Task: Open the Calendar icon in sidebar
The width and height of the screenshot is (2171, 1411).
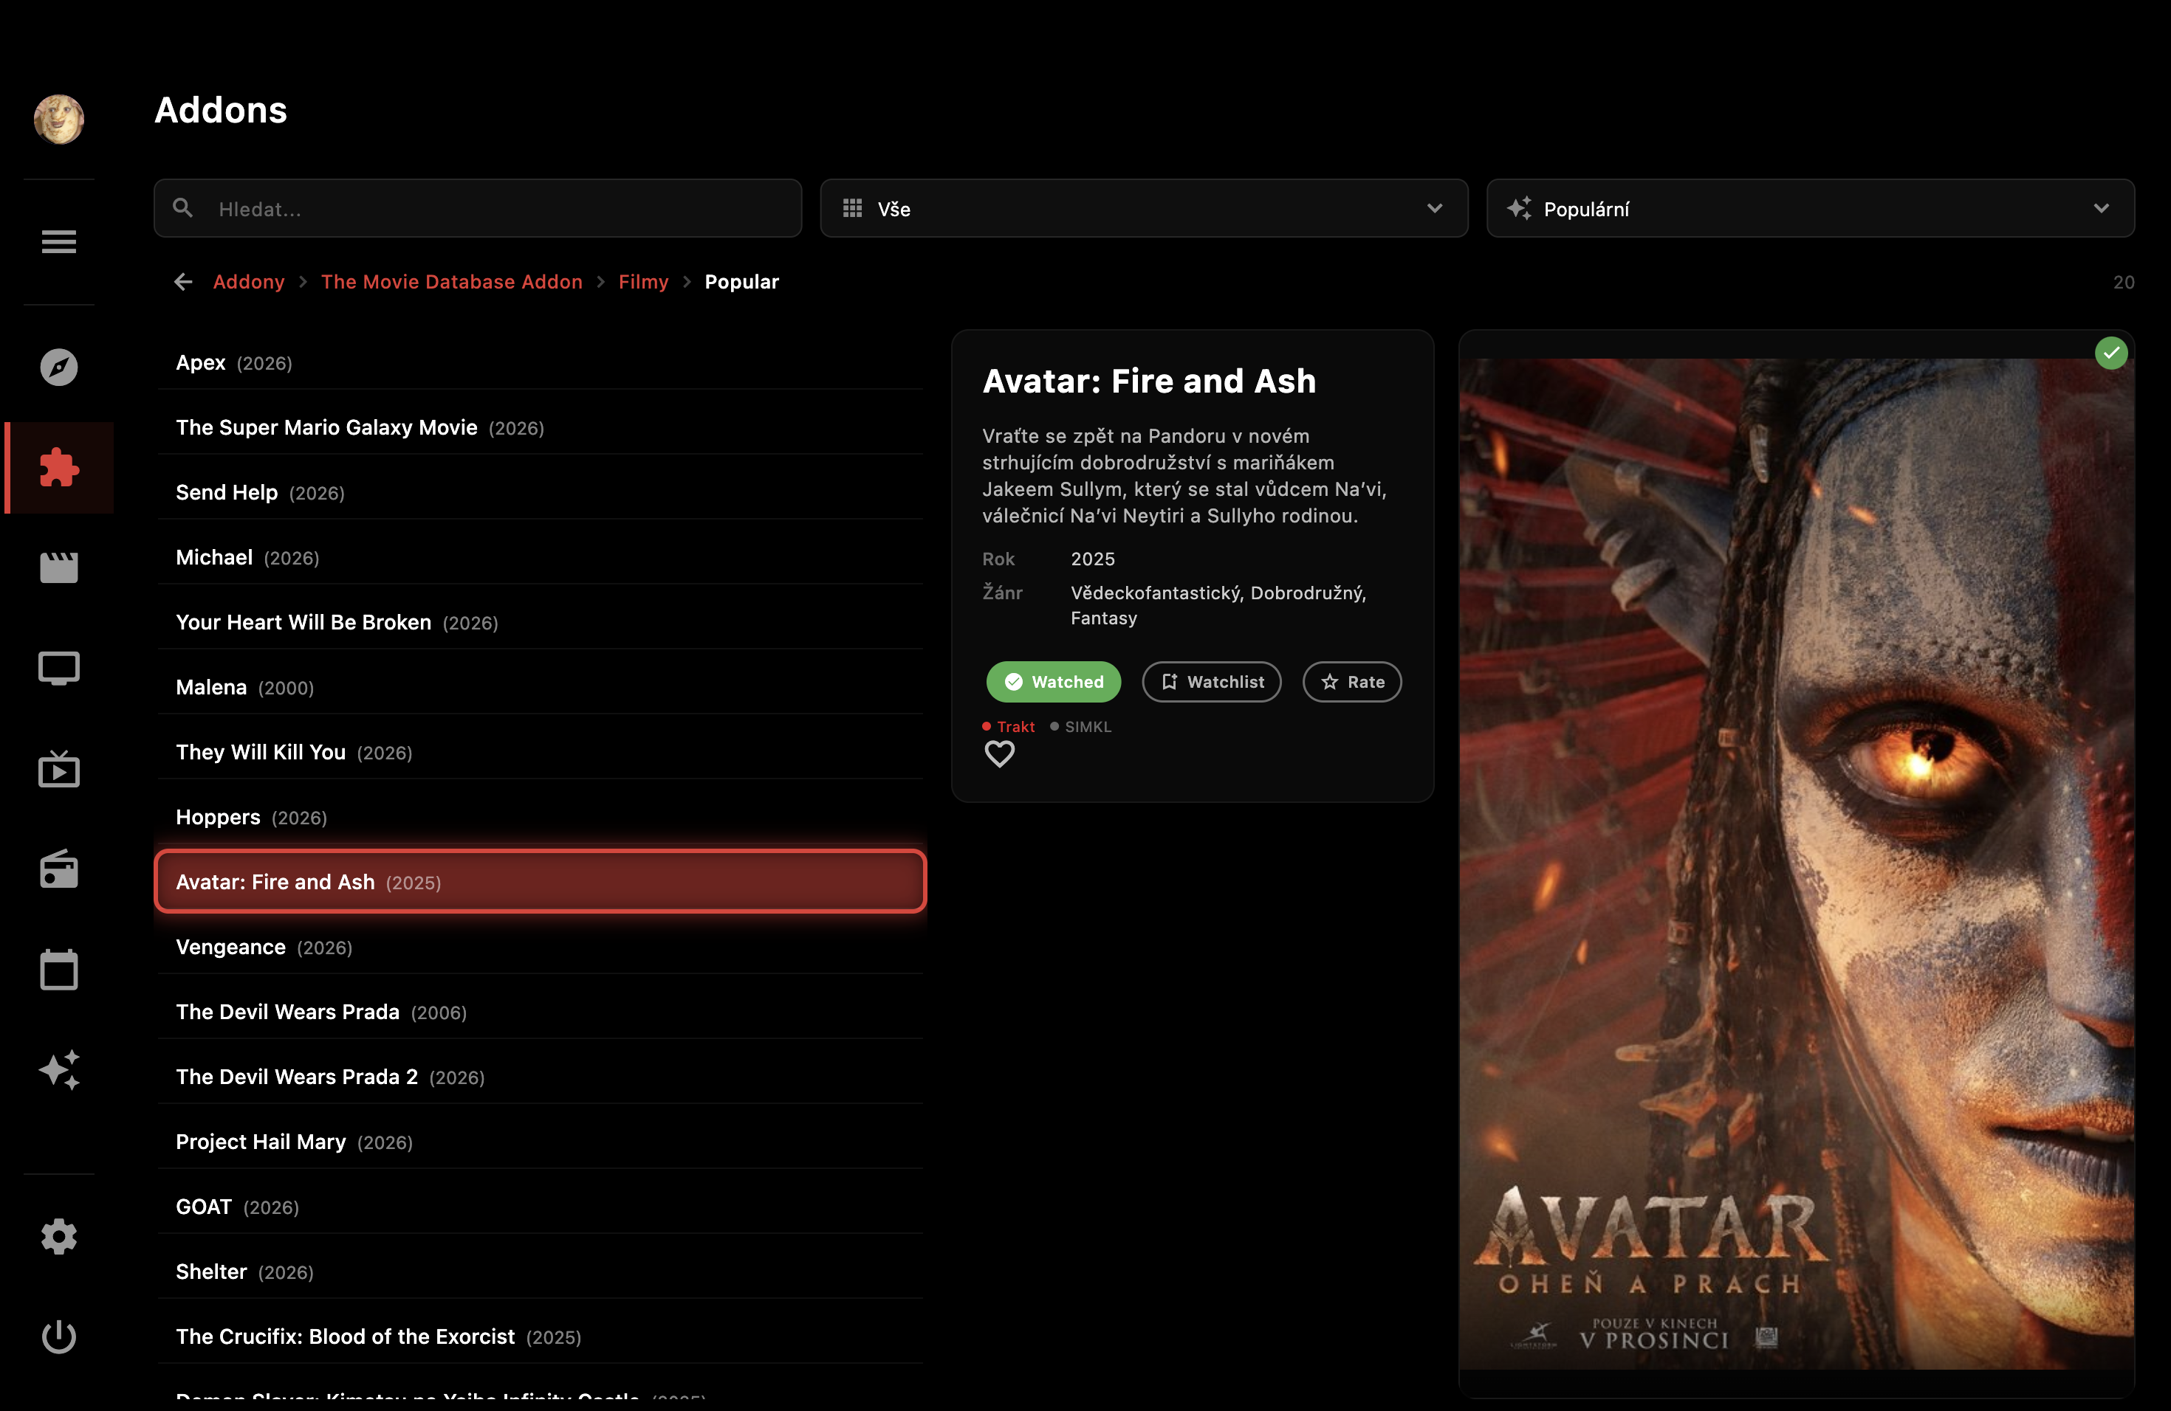Action: coord(58,969)
